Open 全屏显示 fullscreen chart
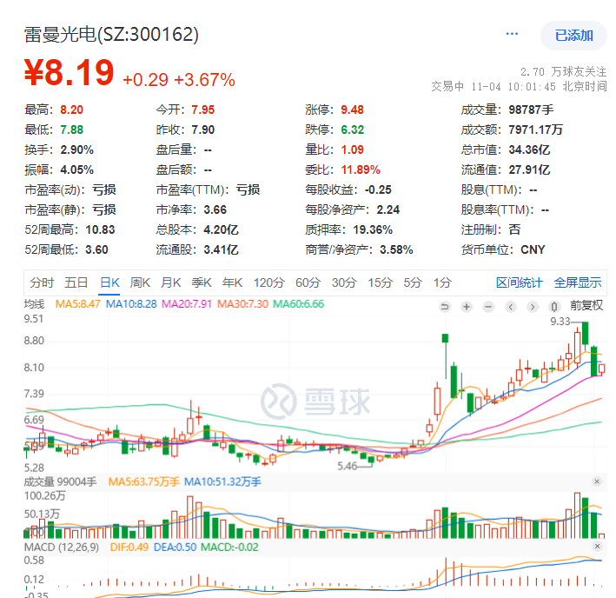Screen dimensions: 616x598 tap(578, 282)
